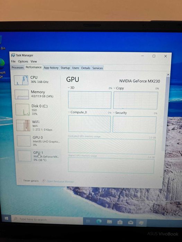
Task: Click the scrollbar up arrow in GPU pane
Action: point(168,75)
